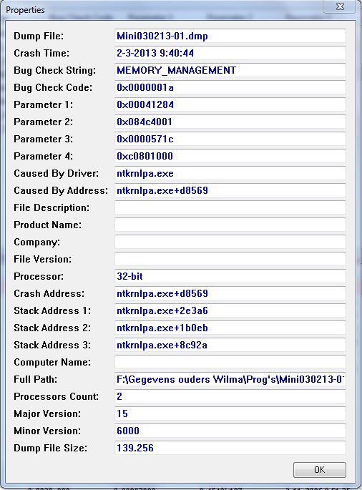Viewport: 362px width, 490px height.
Task: Focus the Parameter 2 text box
Action: tap(230, 122)
